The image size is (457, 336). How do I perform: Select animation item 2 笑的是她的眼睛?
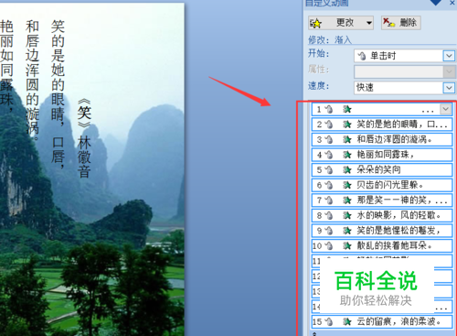[x=382, y=125]
